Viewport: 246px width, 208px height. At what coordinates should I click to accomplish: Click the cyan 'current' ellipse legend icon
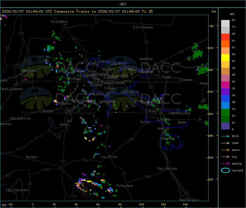point(225,170)
